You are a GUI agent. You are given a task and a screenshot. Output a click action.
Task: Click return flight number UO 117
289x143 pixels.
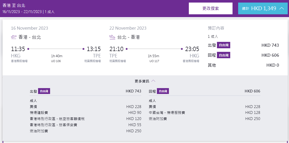(154, 61)
